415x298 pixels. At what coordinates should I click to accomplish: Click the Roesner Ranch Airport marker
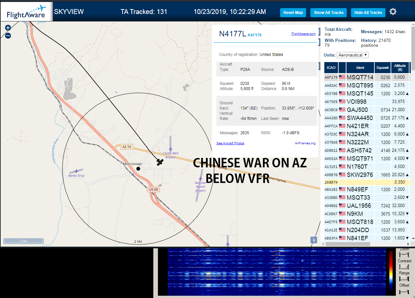click(x=201, y=178)
